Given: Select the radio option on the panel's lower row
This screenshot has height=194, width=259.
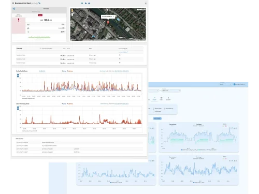Looking at the screenshot, I should click(x=153, y=112).
